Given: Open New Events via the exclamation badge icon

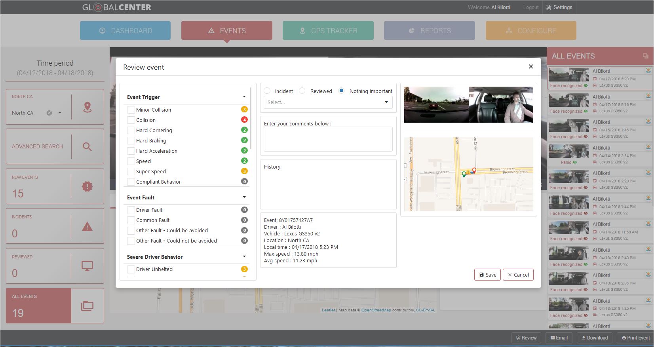Looking at the screenshot, I should tap(87, 186).
